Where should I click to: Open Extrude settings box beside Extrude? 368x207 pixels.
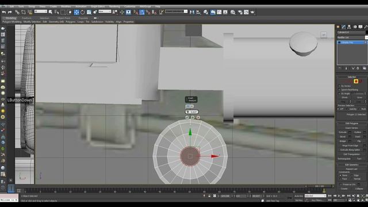click(x=350, y=132)
